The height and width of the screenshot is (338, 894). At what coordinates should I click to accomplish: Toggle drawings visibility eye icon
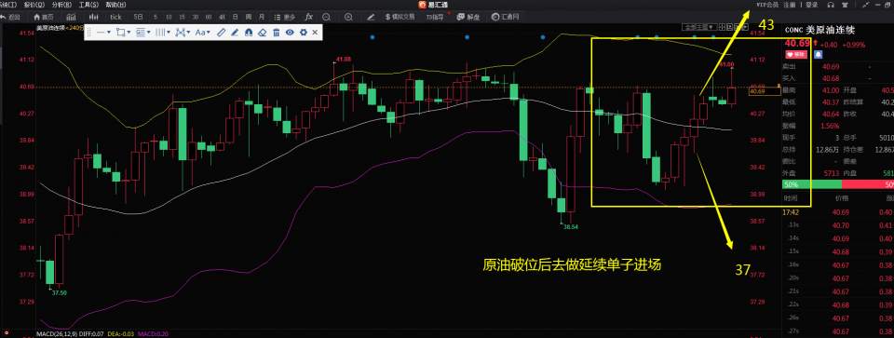pyautogui.click(x=290, y=33)
